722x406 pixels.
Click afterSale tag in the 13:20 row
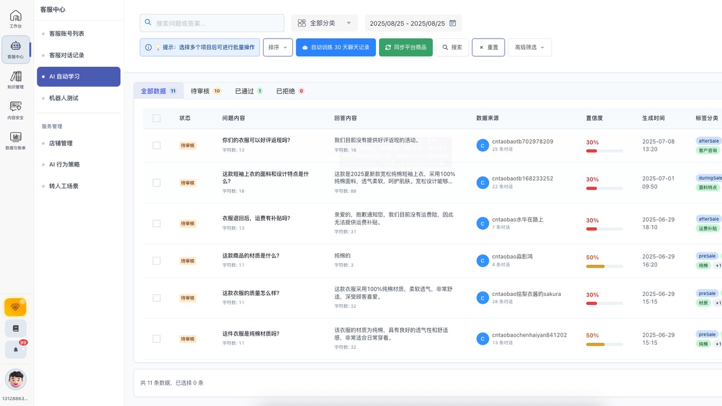click(709, 141)
